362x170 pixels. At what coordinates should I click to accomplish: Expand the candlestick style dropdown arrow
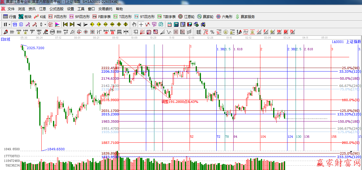(x=45, y=24)
